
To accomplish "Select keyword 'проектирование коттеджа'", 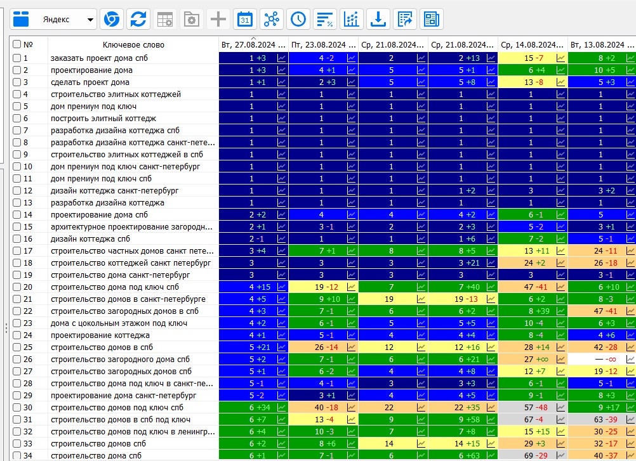I will click(x=100, y=335).
